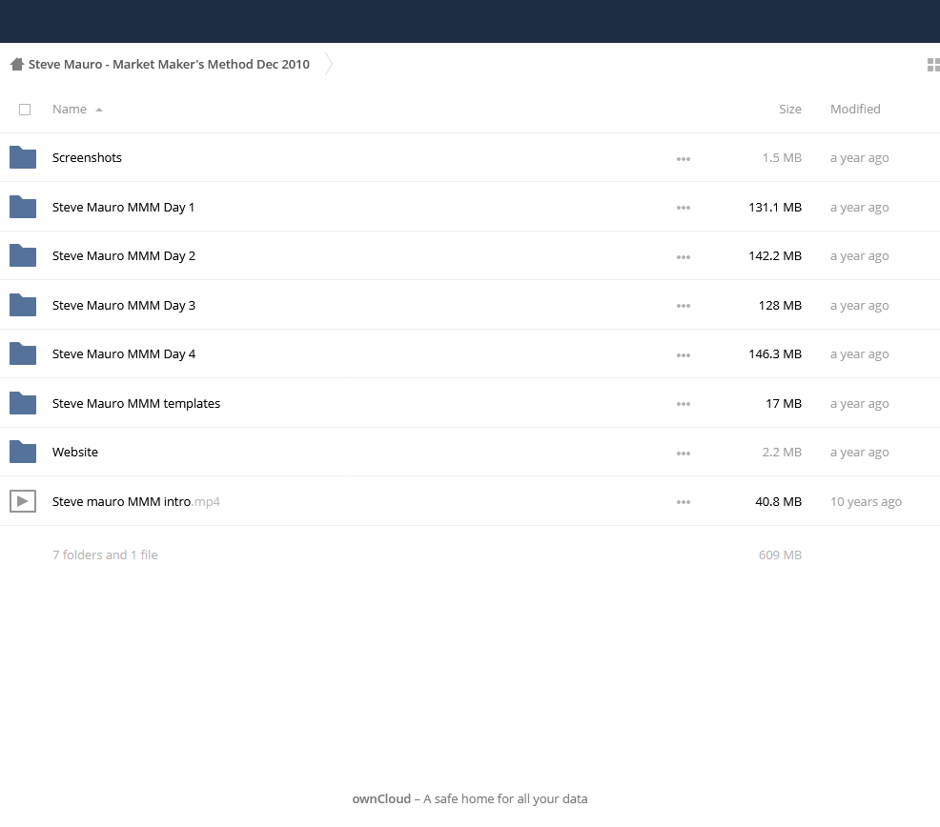Sort files by the Modified column header
Image resolution: width=940 pixels, height=827 pixels.
pos(855,109)
